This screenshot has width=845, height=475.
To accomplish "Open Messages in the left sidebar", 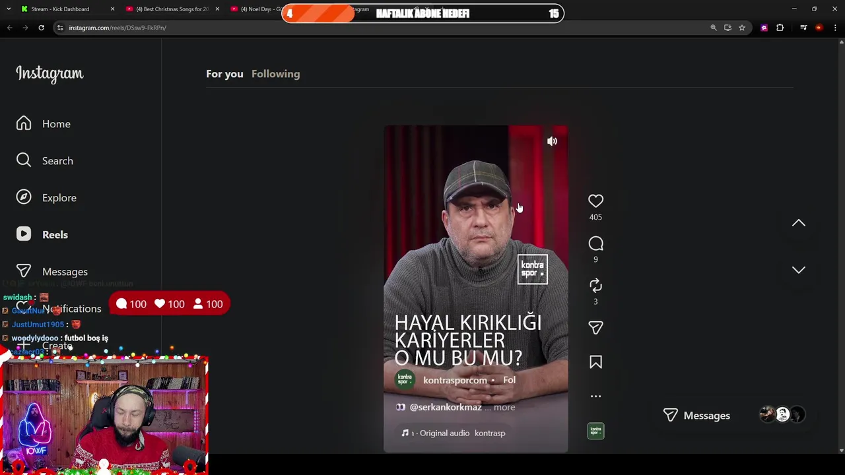I will pos(52,272).
